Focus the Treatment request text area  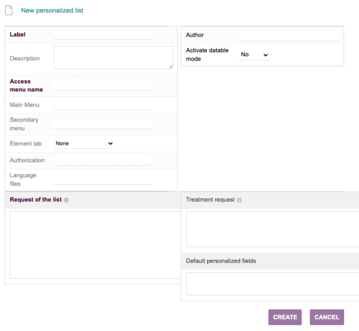[272, 229]
